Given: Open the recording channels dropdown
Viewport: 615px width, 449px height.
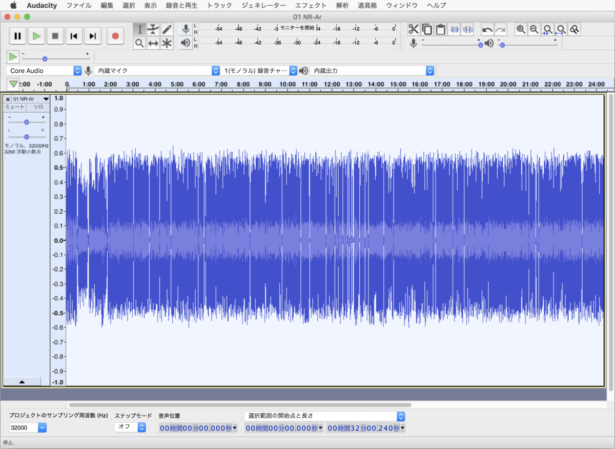Looking at the screenshot, I should pos(260,71).
